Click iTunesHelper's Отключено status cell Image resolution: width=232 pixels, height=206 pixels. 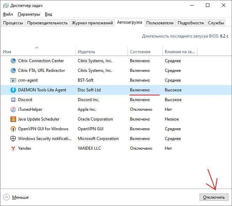click(x=141, y=109)
